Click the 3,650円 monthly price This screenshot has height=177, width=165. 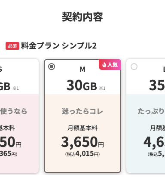[82, 142]
